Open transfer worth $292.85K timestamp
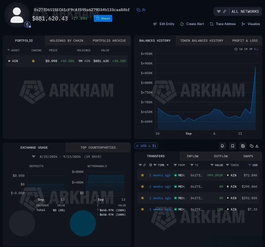This screenshot has width=265, height=247. pyautogui.click(x=160, y=198)
